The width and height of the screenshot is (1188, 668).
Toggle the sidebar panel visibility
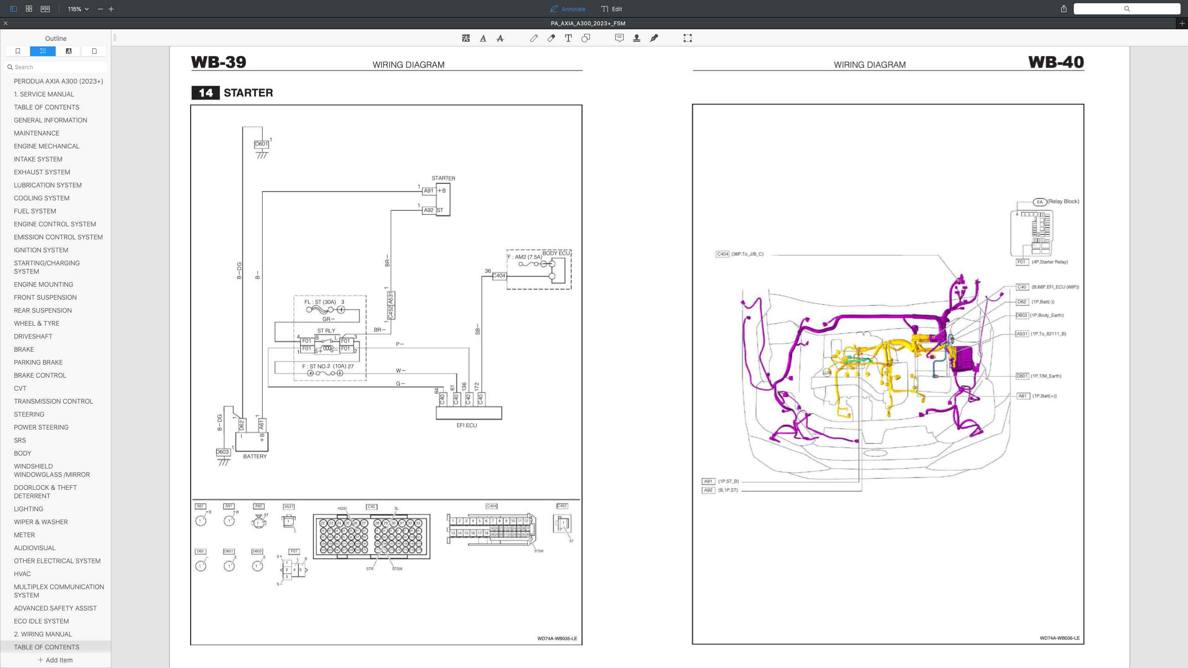(12, 8)
